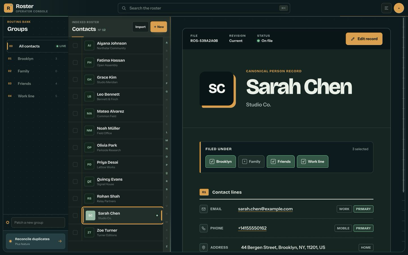
Task: Click the ⌘K shortcut badge in search
Action: pos(283,8)
